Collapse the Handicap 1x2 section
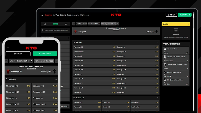 pos(158,97)
